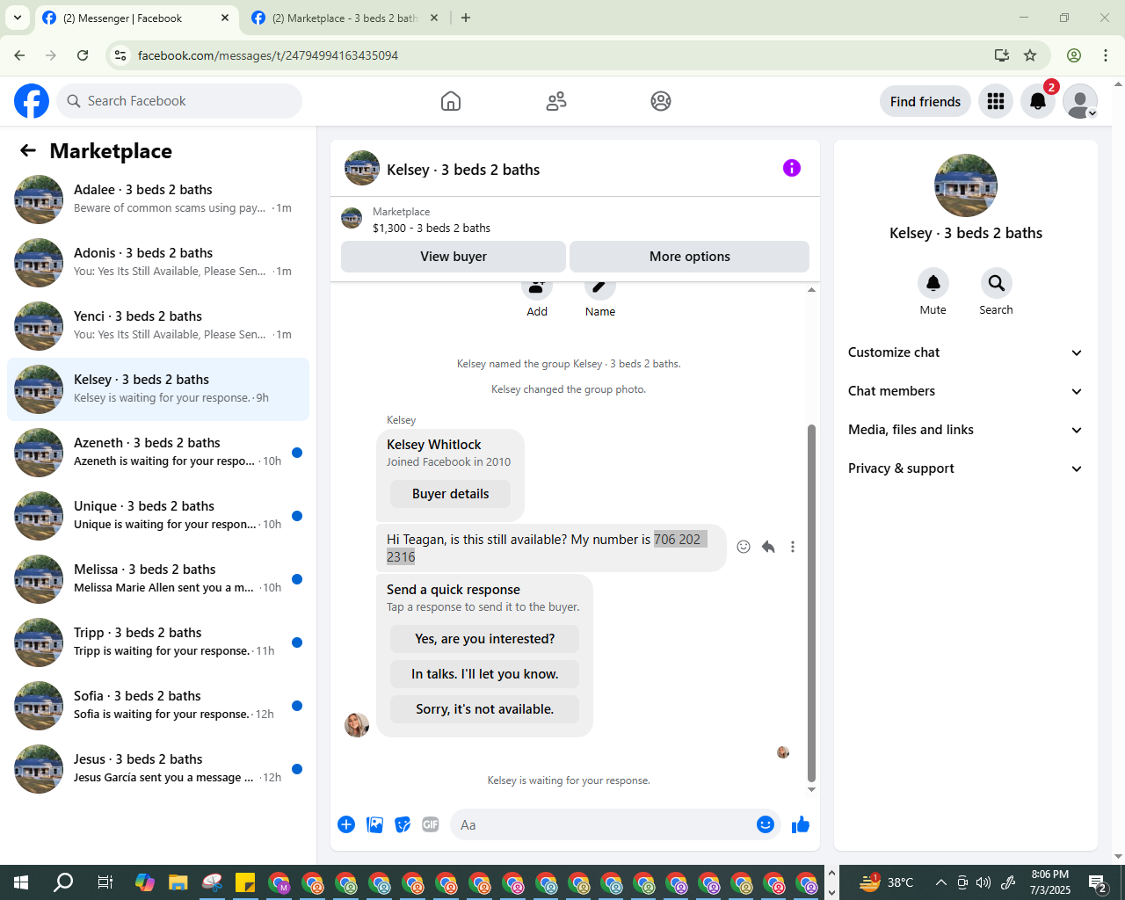The image size is (1125, 900).
Task: Open the Windows notification center icon
Action: pos(1098,882)
